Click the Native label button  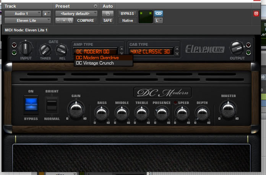point(128,21)
